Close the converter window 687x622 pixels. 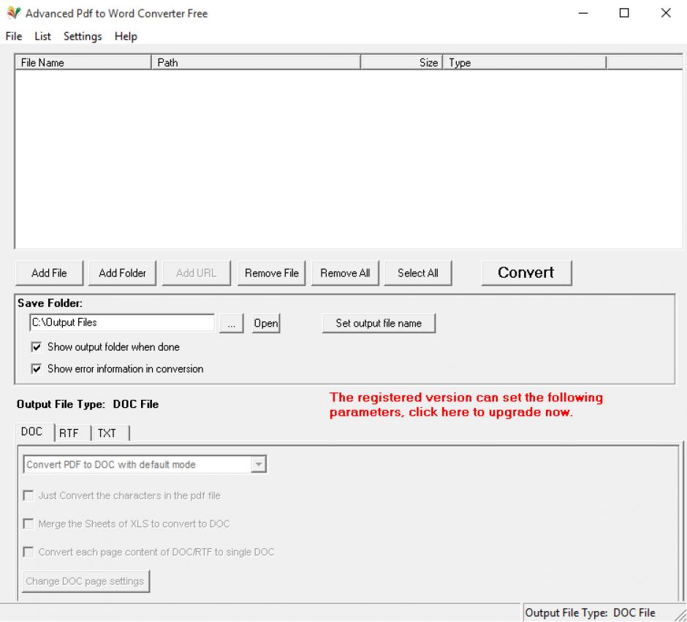666,13
